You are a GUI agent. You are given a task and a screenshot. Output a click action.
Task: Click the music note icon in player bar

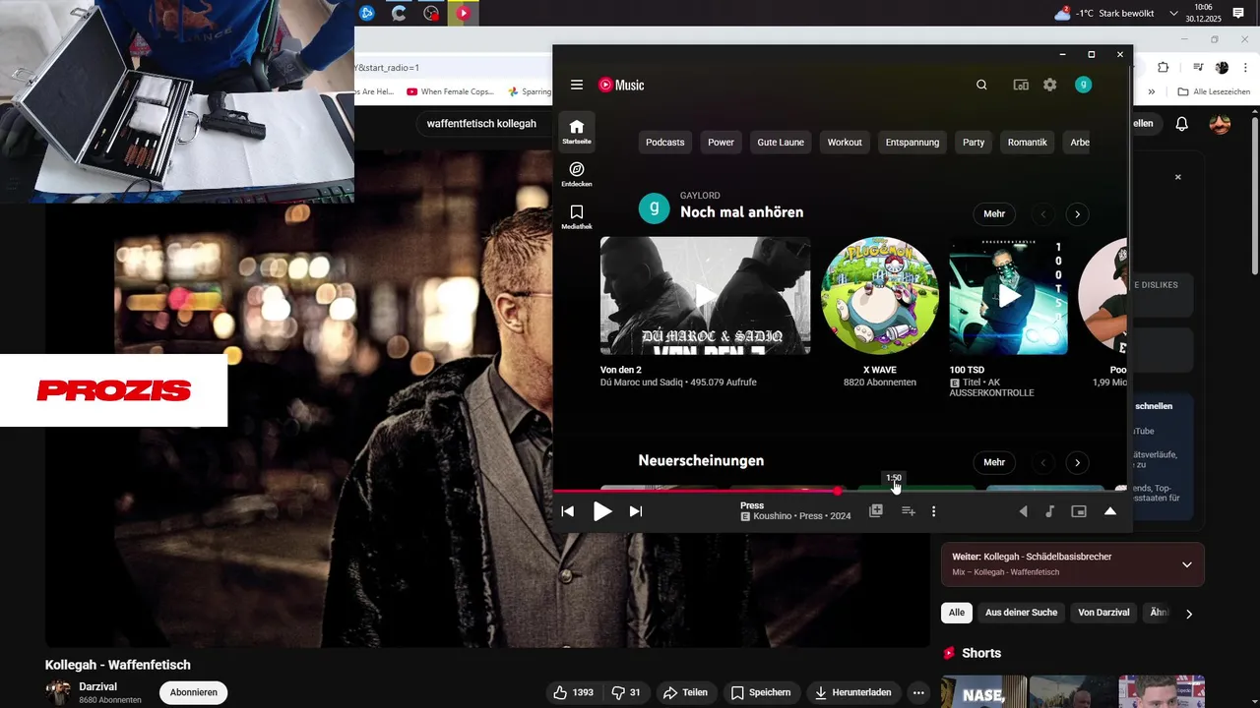(x=1049, y=511)
